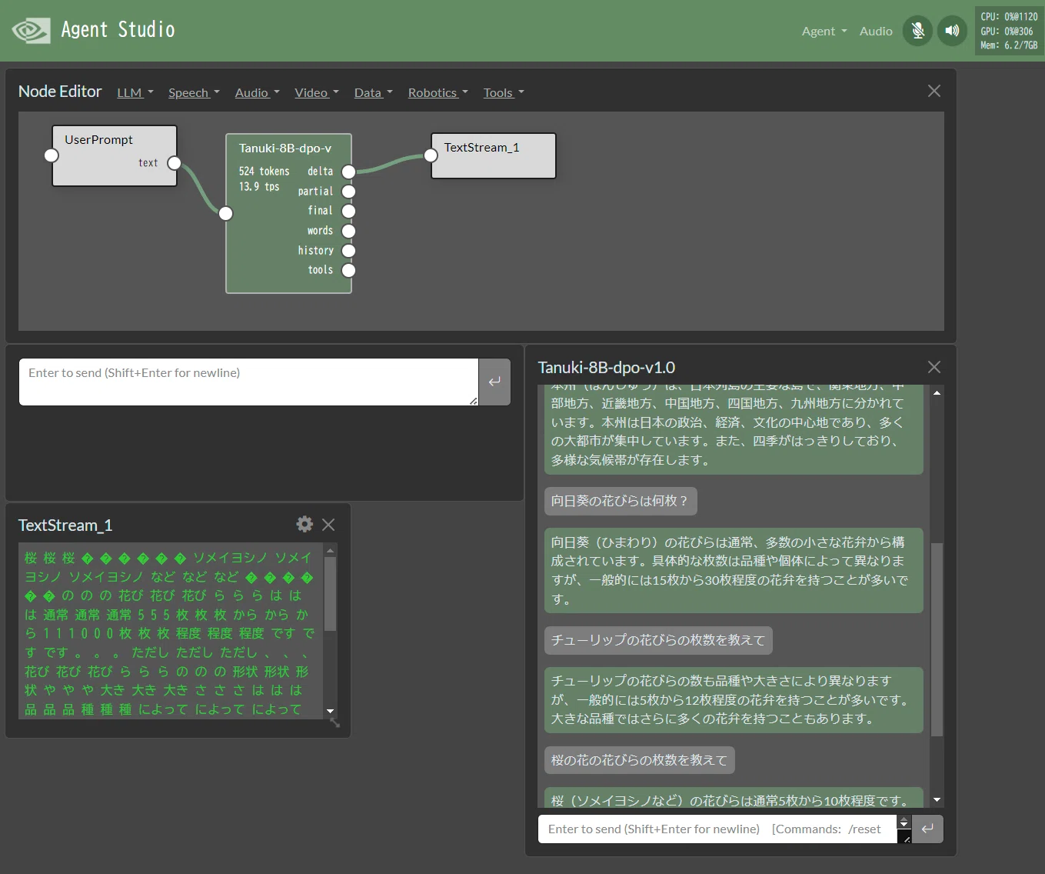
Task: Click the words output port
Action: tap(348, 231)
